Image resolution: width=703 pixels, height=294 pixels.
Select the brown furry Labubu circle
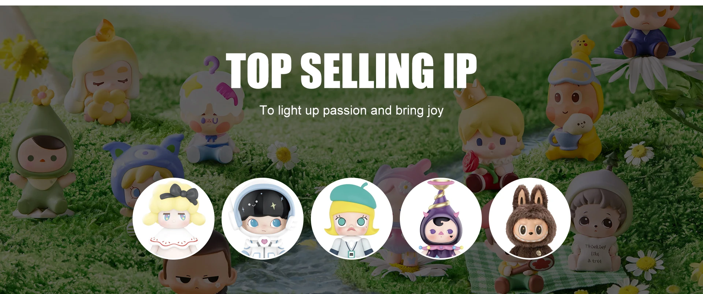[530, 219]
